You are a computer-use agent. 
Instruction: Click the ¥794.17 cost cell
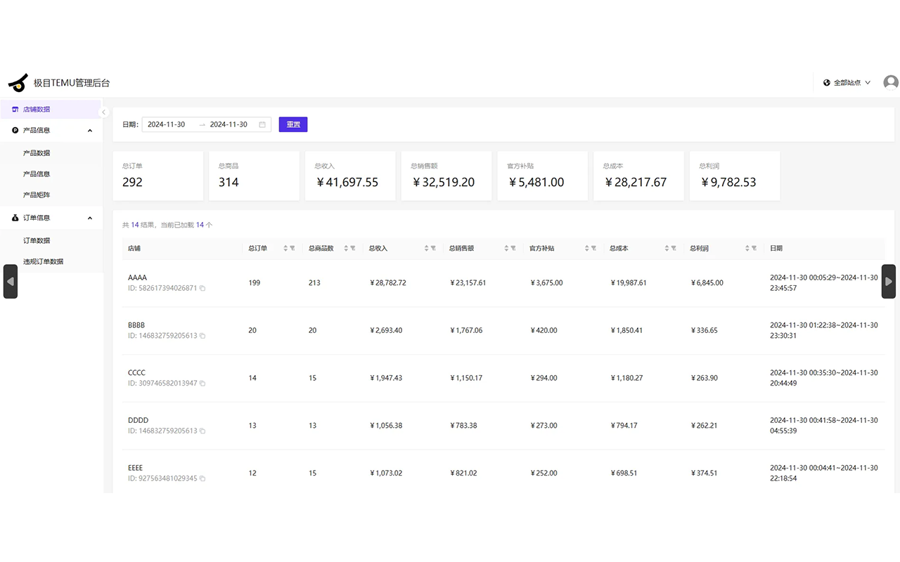click(x=624, y=426)
